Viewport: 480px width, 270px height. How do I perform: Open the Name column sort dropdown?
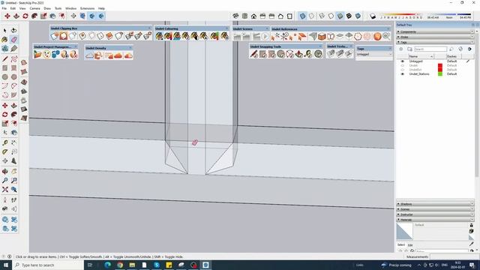coord(431,57)
